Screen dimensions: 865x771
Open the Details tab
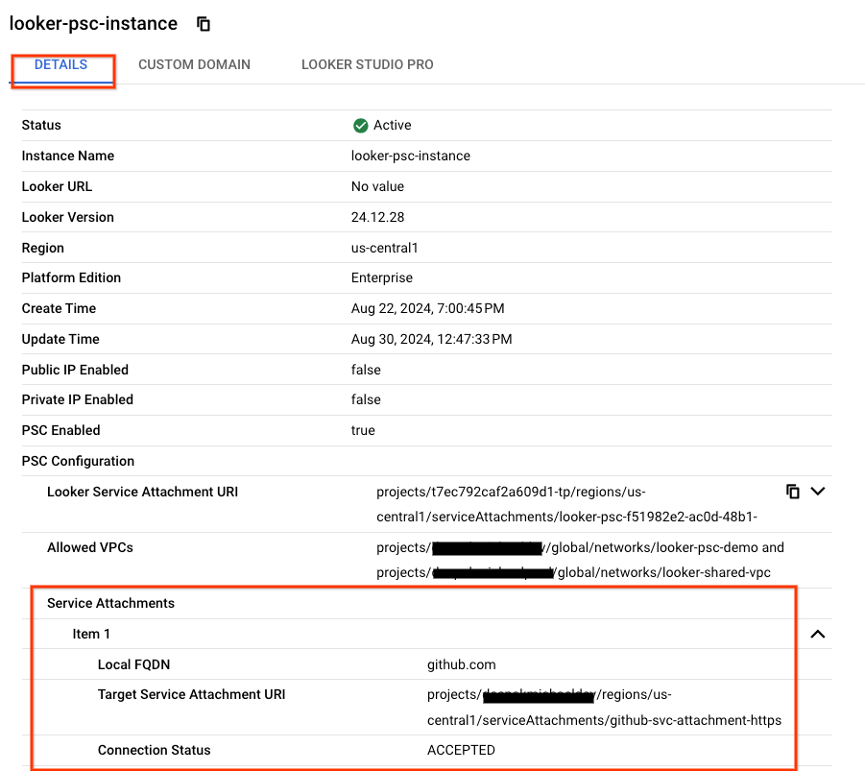(x=61, y=65)
